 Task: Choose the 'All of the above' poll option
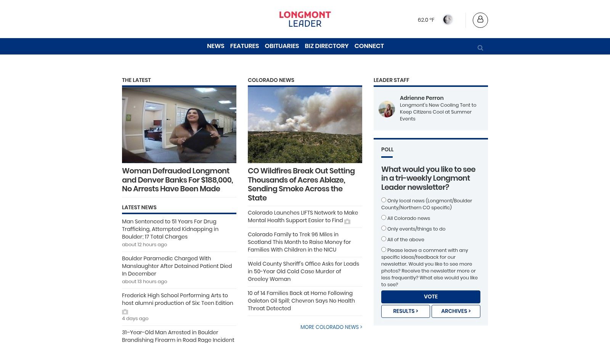click(x=384, y=239)
